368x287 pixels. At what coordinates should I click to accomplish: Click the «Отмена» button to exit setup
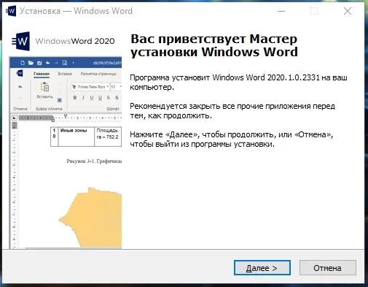[x=327, y=268]
